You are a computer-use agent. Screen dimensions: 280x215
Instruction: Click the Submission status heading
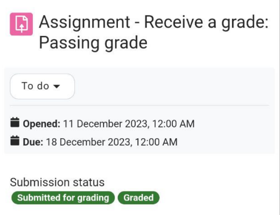[57, 182]
